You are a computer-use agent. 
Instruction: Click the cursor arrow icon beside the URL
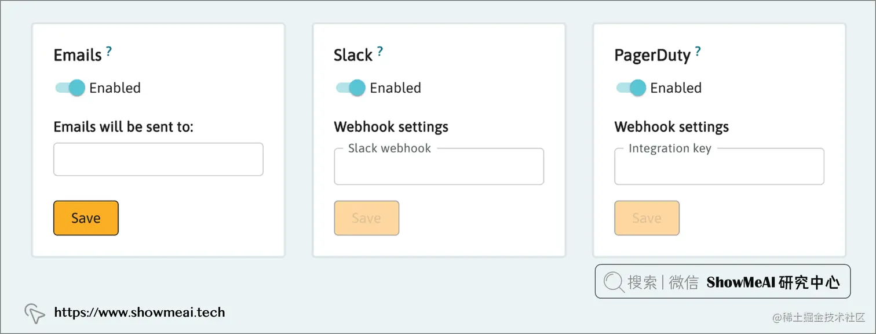(35, 314)
